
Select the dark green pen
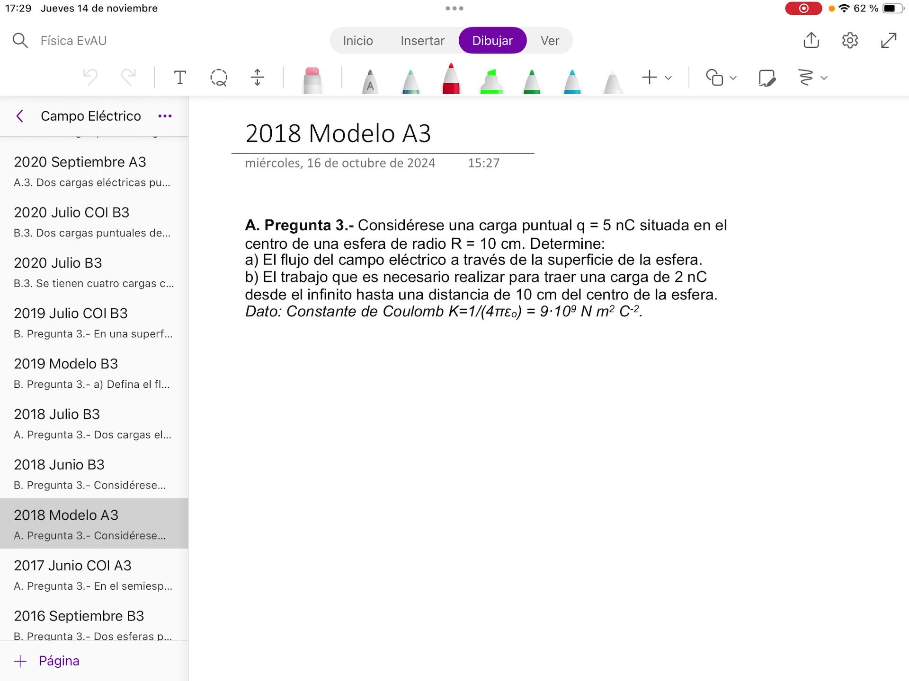532,81
